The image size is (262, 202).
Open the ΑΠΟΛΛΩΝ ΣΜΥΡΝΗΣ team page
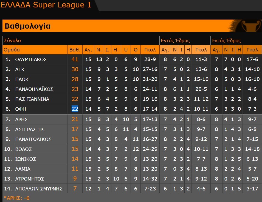[x=39, y=189]
